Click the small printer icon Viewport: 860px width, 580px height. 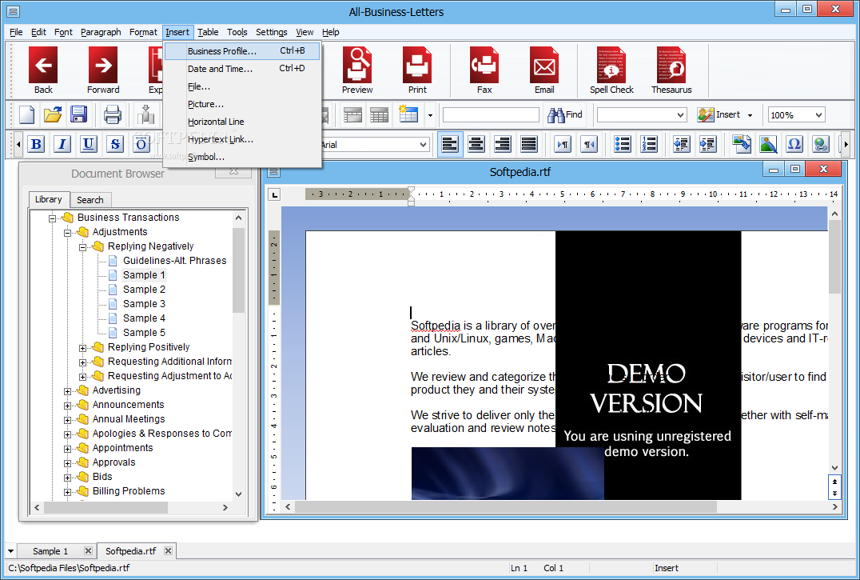[113, 114]
